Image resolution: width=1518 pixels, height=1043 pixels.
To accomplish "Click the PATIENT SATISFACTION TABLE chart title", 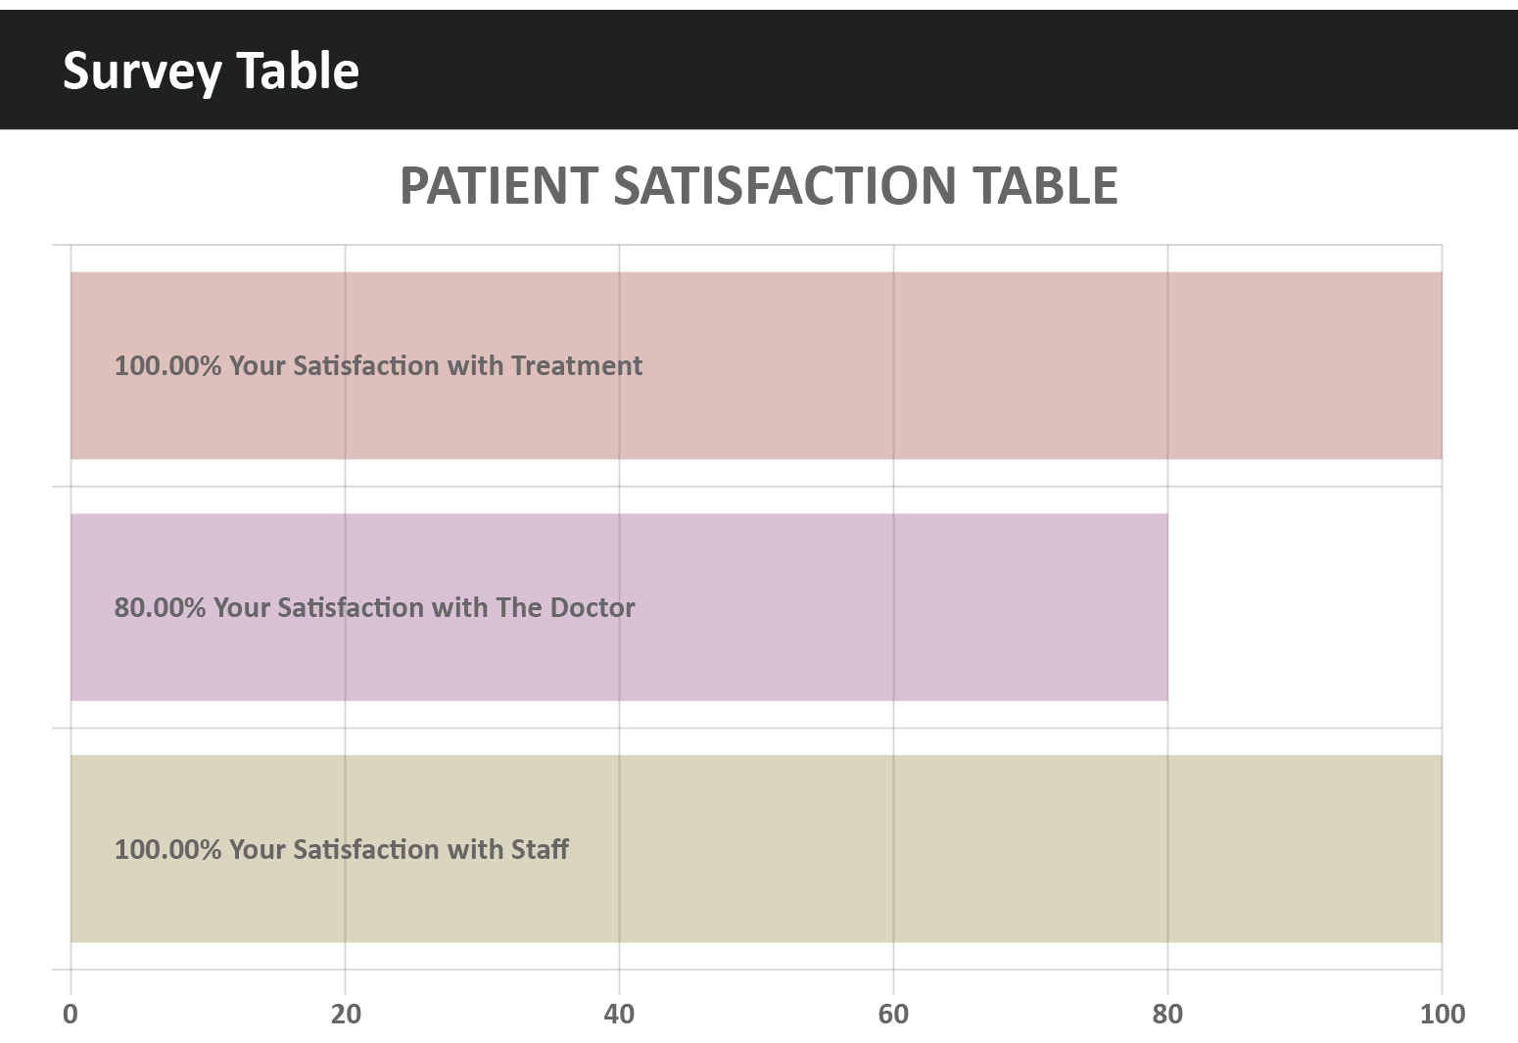I will point(758,185).
